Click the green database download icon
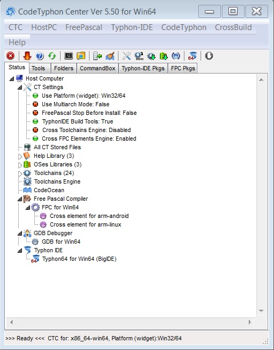 (164, 56)
